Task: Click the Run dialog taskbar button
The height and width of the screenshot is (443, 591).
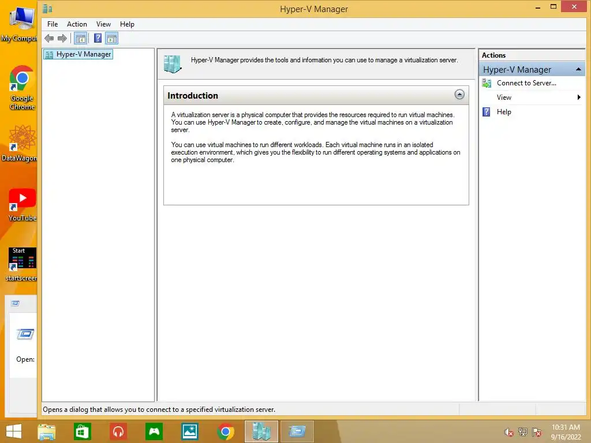Action: click(x=297, y=431)
